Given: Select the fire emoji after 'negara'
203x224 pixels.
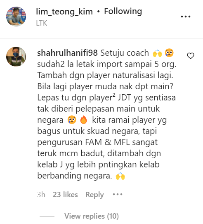Looking at the screenshot, I should (x=84, y=119).
